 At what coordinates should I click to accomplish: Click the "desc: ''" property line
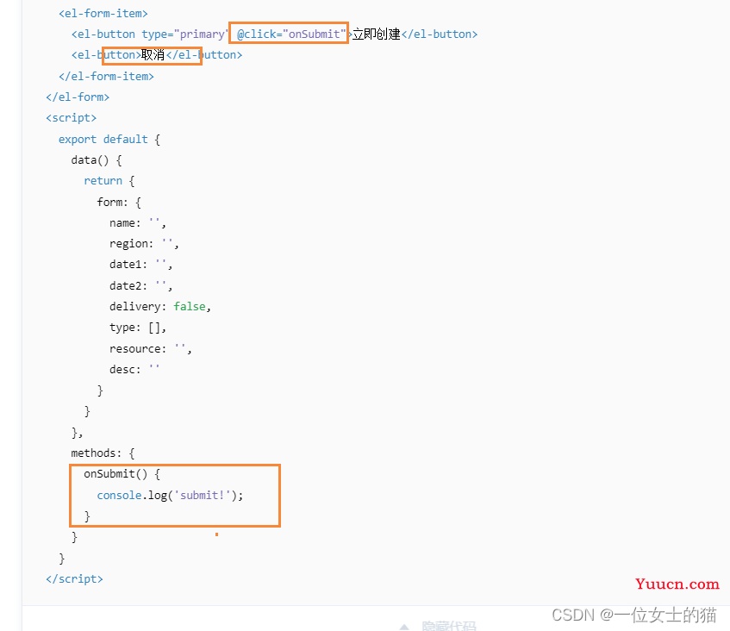point(134,369)
